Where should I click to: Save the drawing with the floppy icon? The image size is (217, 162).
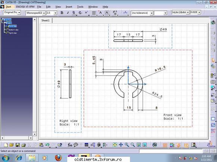point(18,145)
